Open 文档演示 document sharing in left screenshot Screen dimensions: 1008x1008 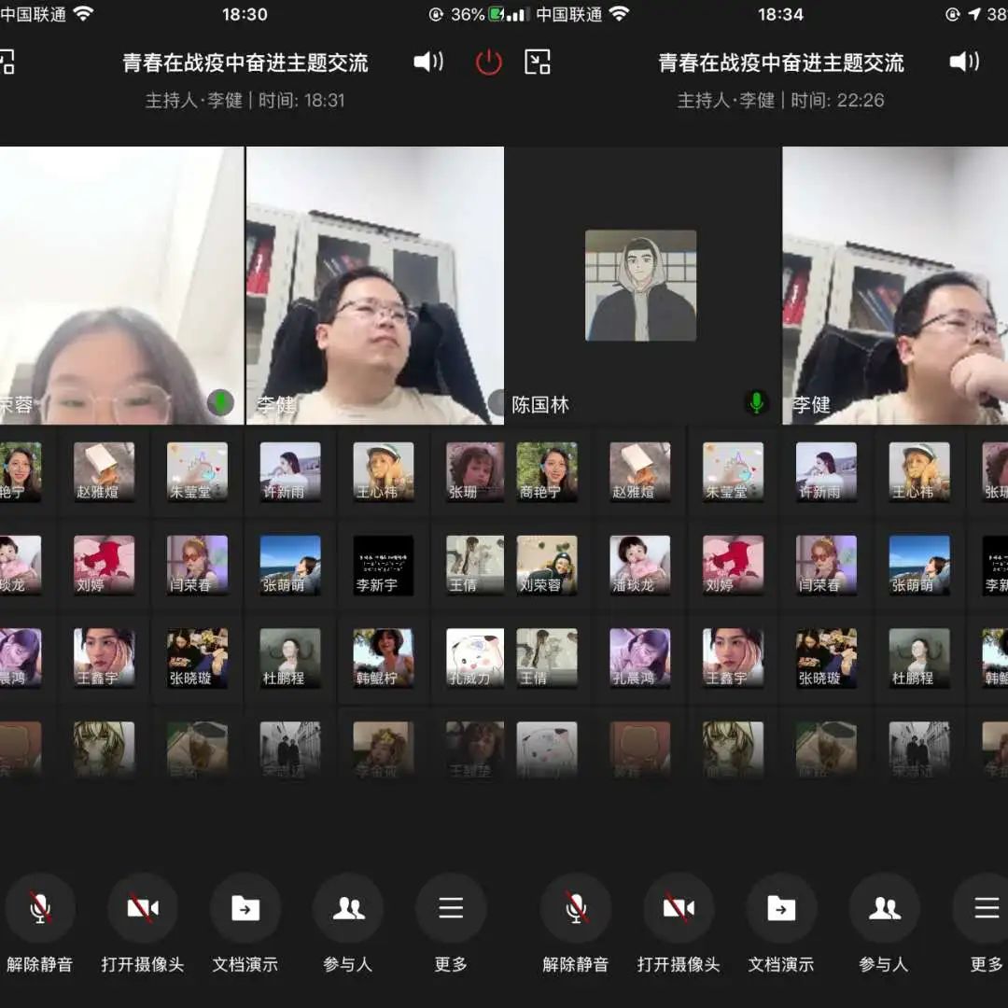tap(245, 908)
